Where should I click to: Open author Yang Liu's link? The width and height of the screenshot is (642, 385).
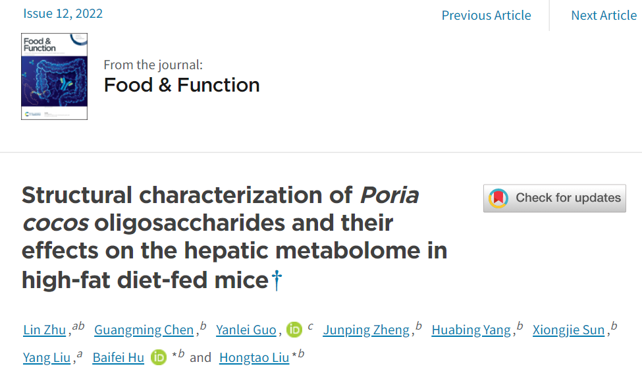point(46,358)
